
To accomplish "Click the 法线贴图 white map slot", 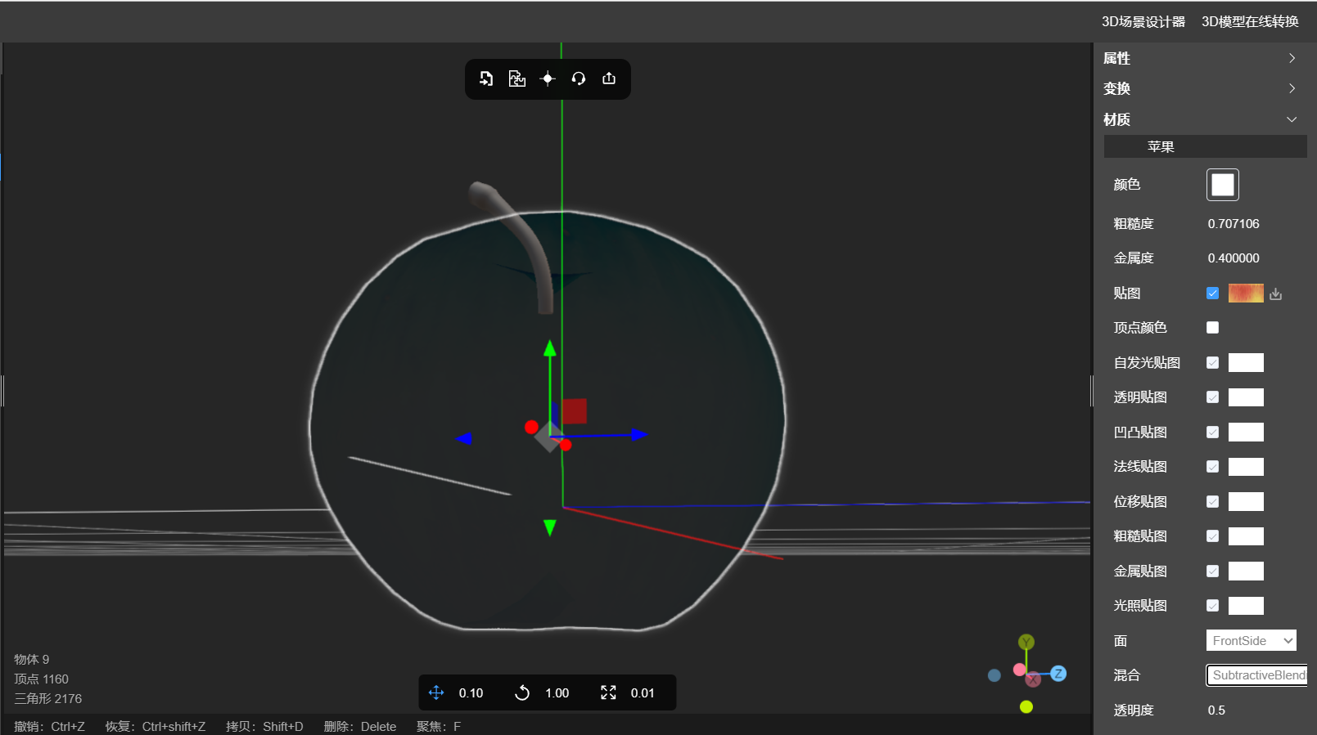I will pos(1246,467).
